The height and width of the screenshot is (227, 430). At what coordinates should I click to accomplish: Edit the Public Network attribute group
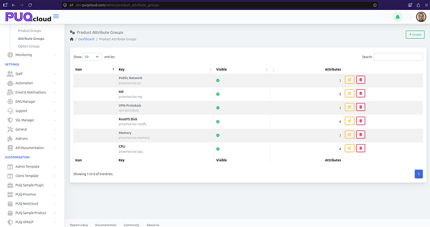point(350,80)
